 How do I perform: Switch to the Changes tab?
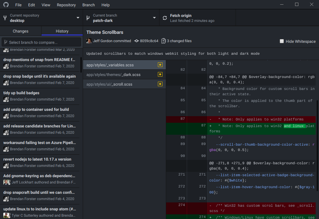point(21,31)
